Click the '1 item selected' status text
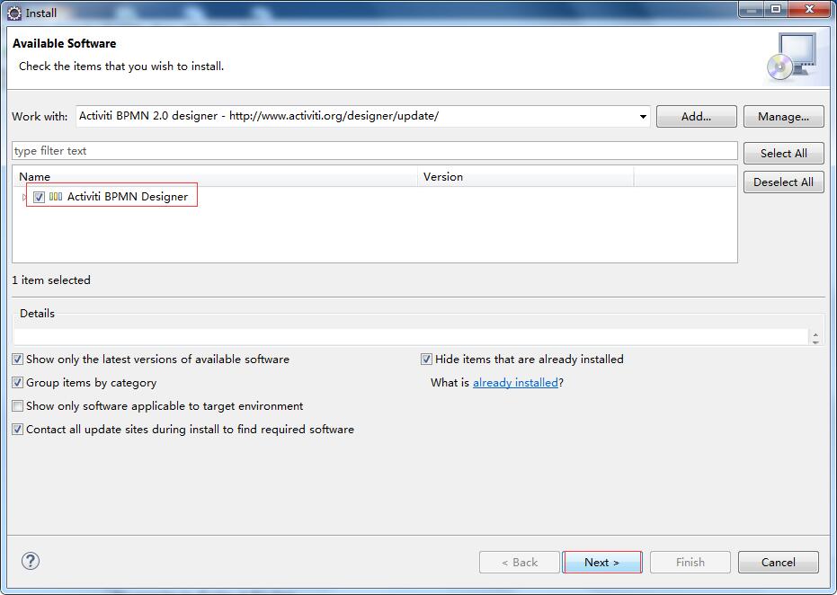 click(51, 280)
